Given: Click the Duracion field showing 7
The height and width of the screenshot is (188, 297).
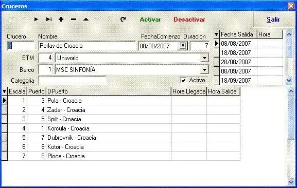Looking at the screenshot, I should pyautogui.click(x=199, y=46).
